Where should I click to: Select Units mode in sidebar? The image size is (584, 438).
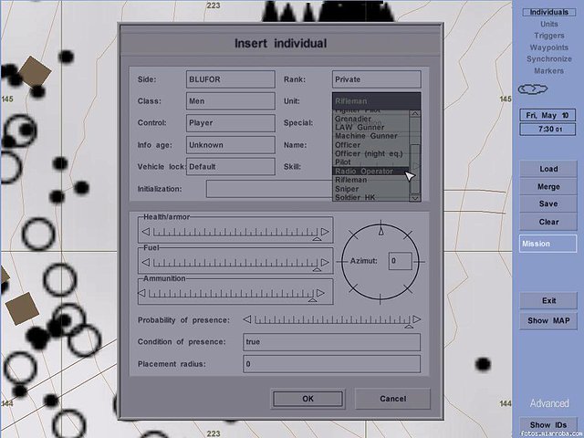click(549, 25)
